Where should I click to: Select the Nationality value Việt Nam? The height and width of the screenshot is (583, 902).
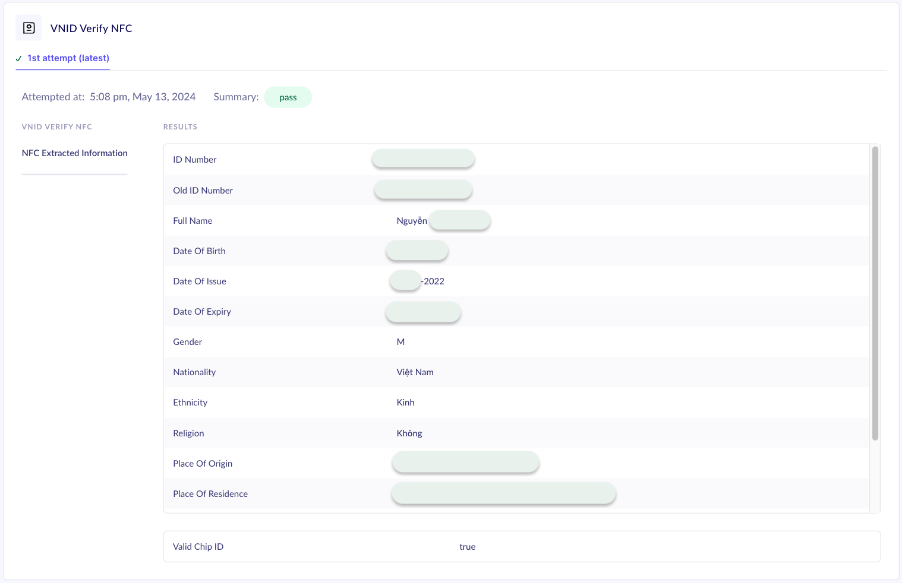[415, 372]
